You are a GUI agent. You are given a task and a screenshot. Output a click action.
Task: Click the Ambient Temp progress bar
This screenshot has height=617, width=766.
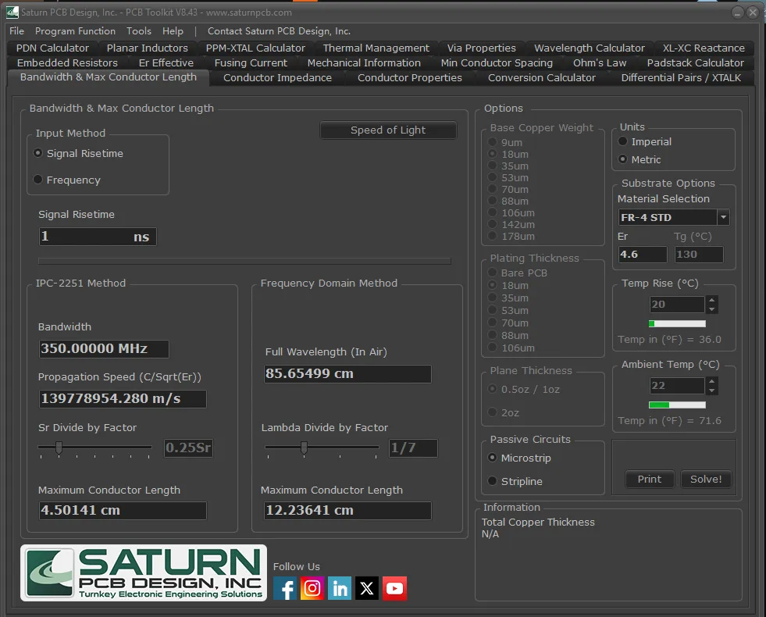677,405
